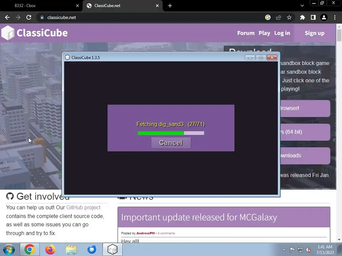Image resolution: width=342 pixels, height=256 pixels.
Task: Open the Windows Start menu
Action: click(x=9, y=249)
